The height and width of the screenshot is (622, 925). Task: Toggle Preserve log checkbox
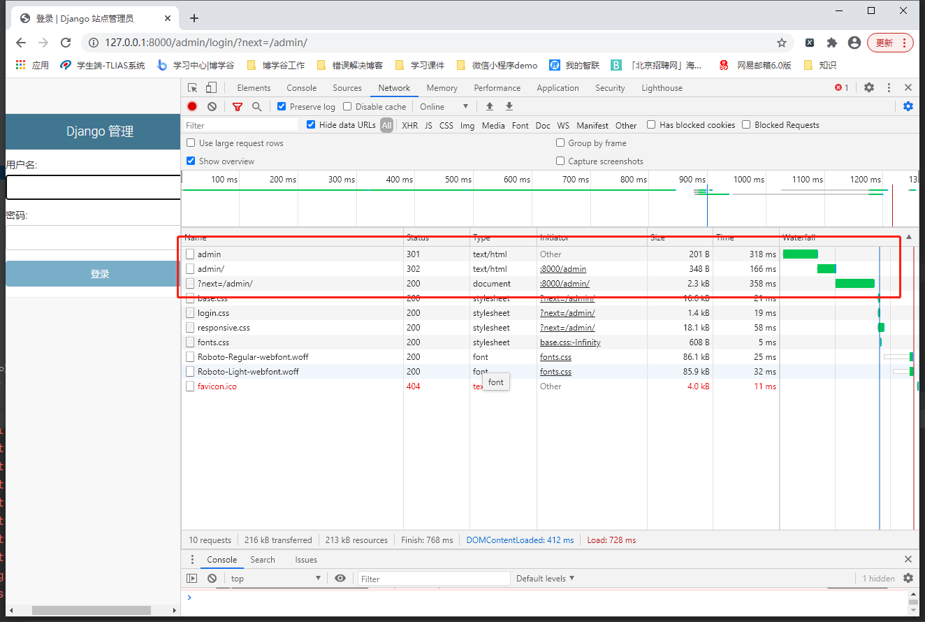[282, 106]
